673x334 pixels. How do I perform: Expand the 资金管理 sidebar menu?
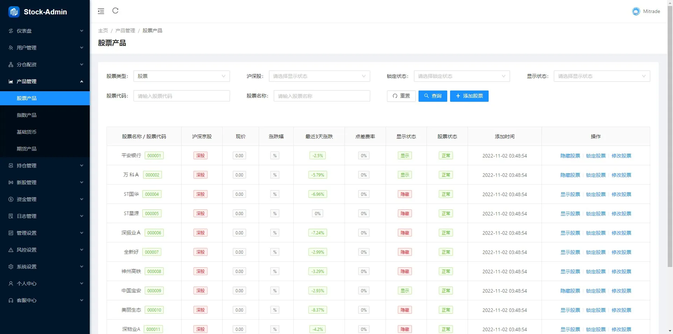pos(45,199)
